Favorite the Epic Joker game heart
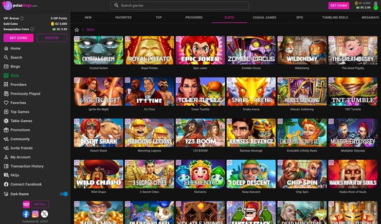This screenshot has width=381, height=224. click(178, 39)
